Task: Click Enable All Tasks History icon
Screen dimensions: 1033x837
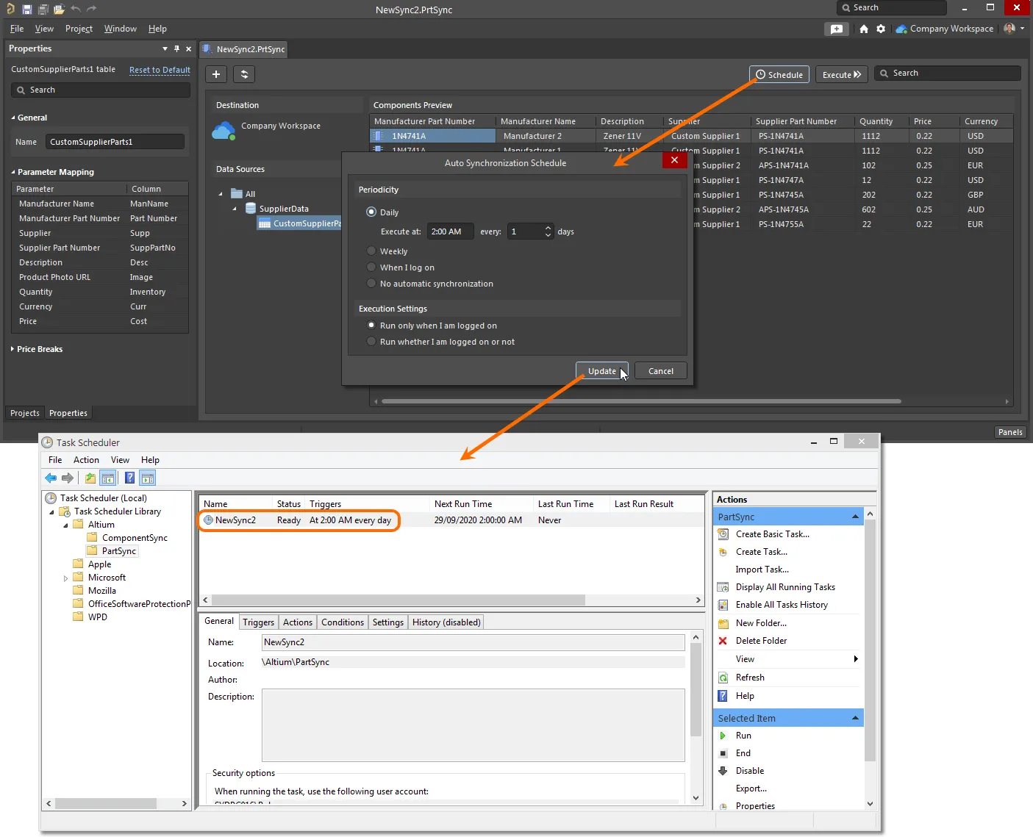Action: click(x=723, y=605)
